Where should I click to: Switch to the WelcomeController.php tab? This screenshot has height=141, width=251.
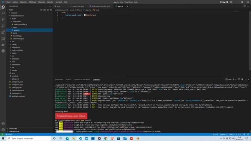point(100,6)
